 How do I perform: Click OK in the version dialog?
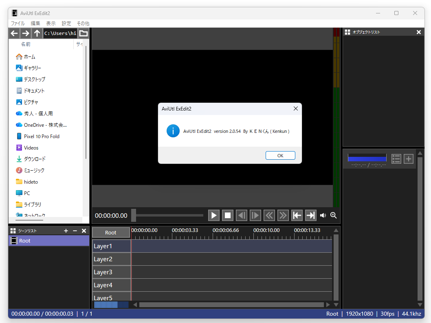[x=280, y=156]
